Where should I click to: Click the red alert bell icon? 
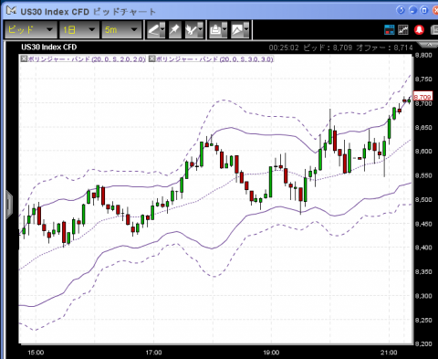[419, 29]
